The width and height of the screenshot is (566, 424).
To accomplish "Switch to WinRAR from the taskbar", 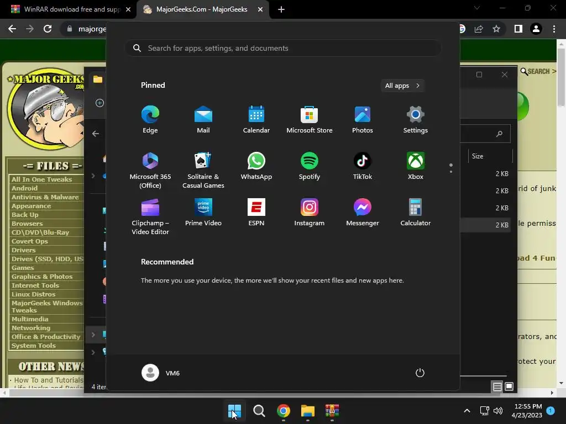I will tap(332, 411).
